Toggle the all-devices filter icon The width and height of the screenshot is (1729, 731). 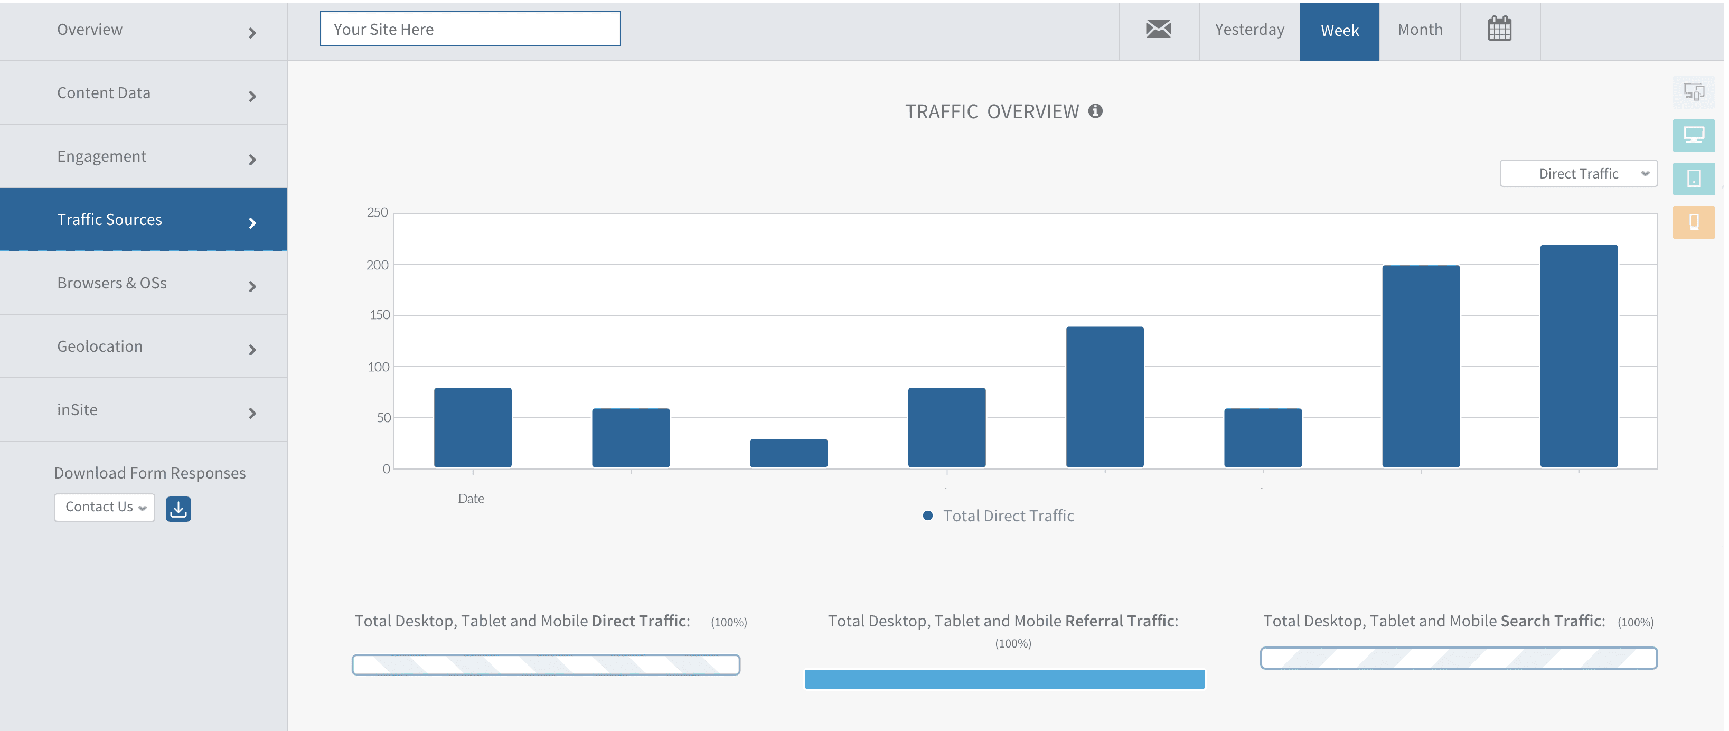point(1694,91)
